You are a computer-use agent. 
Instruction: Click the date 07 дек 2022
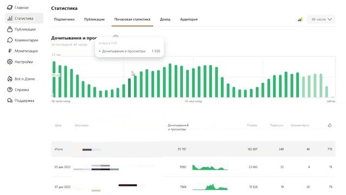(x=63, y=187)
